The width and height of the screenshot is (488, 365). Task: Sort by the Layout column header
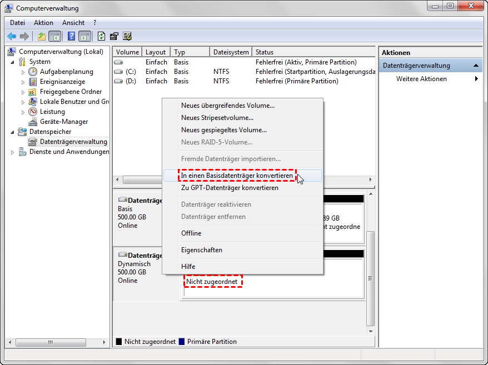click(x=156, y=52)
